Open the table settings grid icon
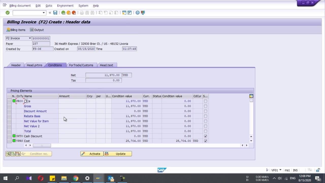The image size is (325, 183). coord(251,96)
